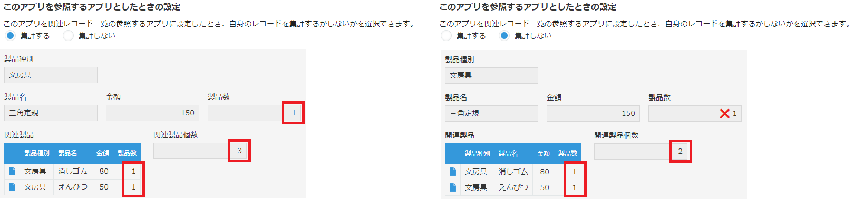Click 製品数 column header in right table
Viewport: 854px width, 199px height.
tap(568, 154)
